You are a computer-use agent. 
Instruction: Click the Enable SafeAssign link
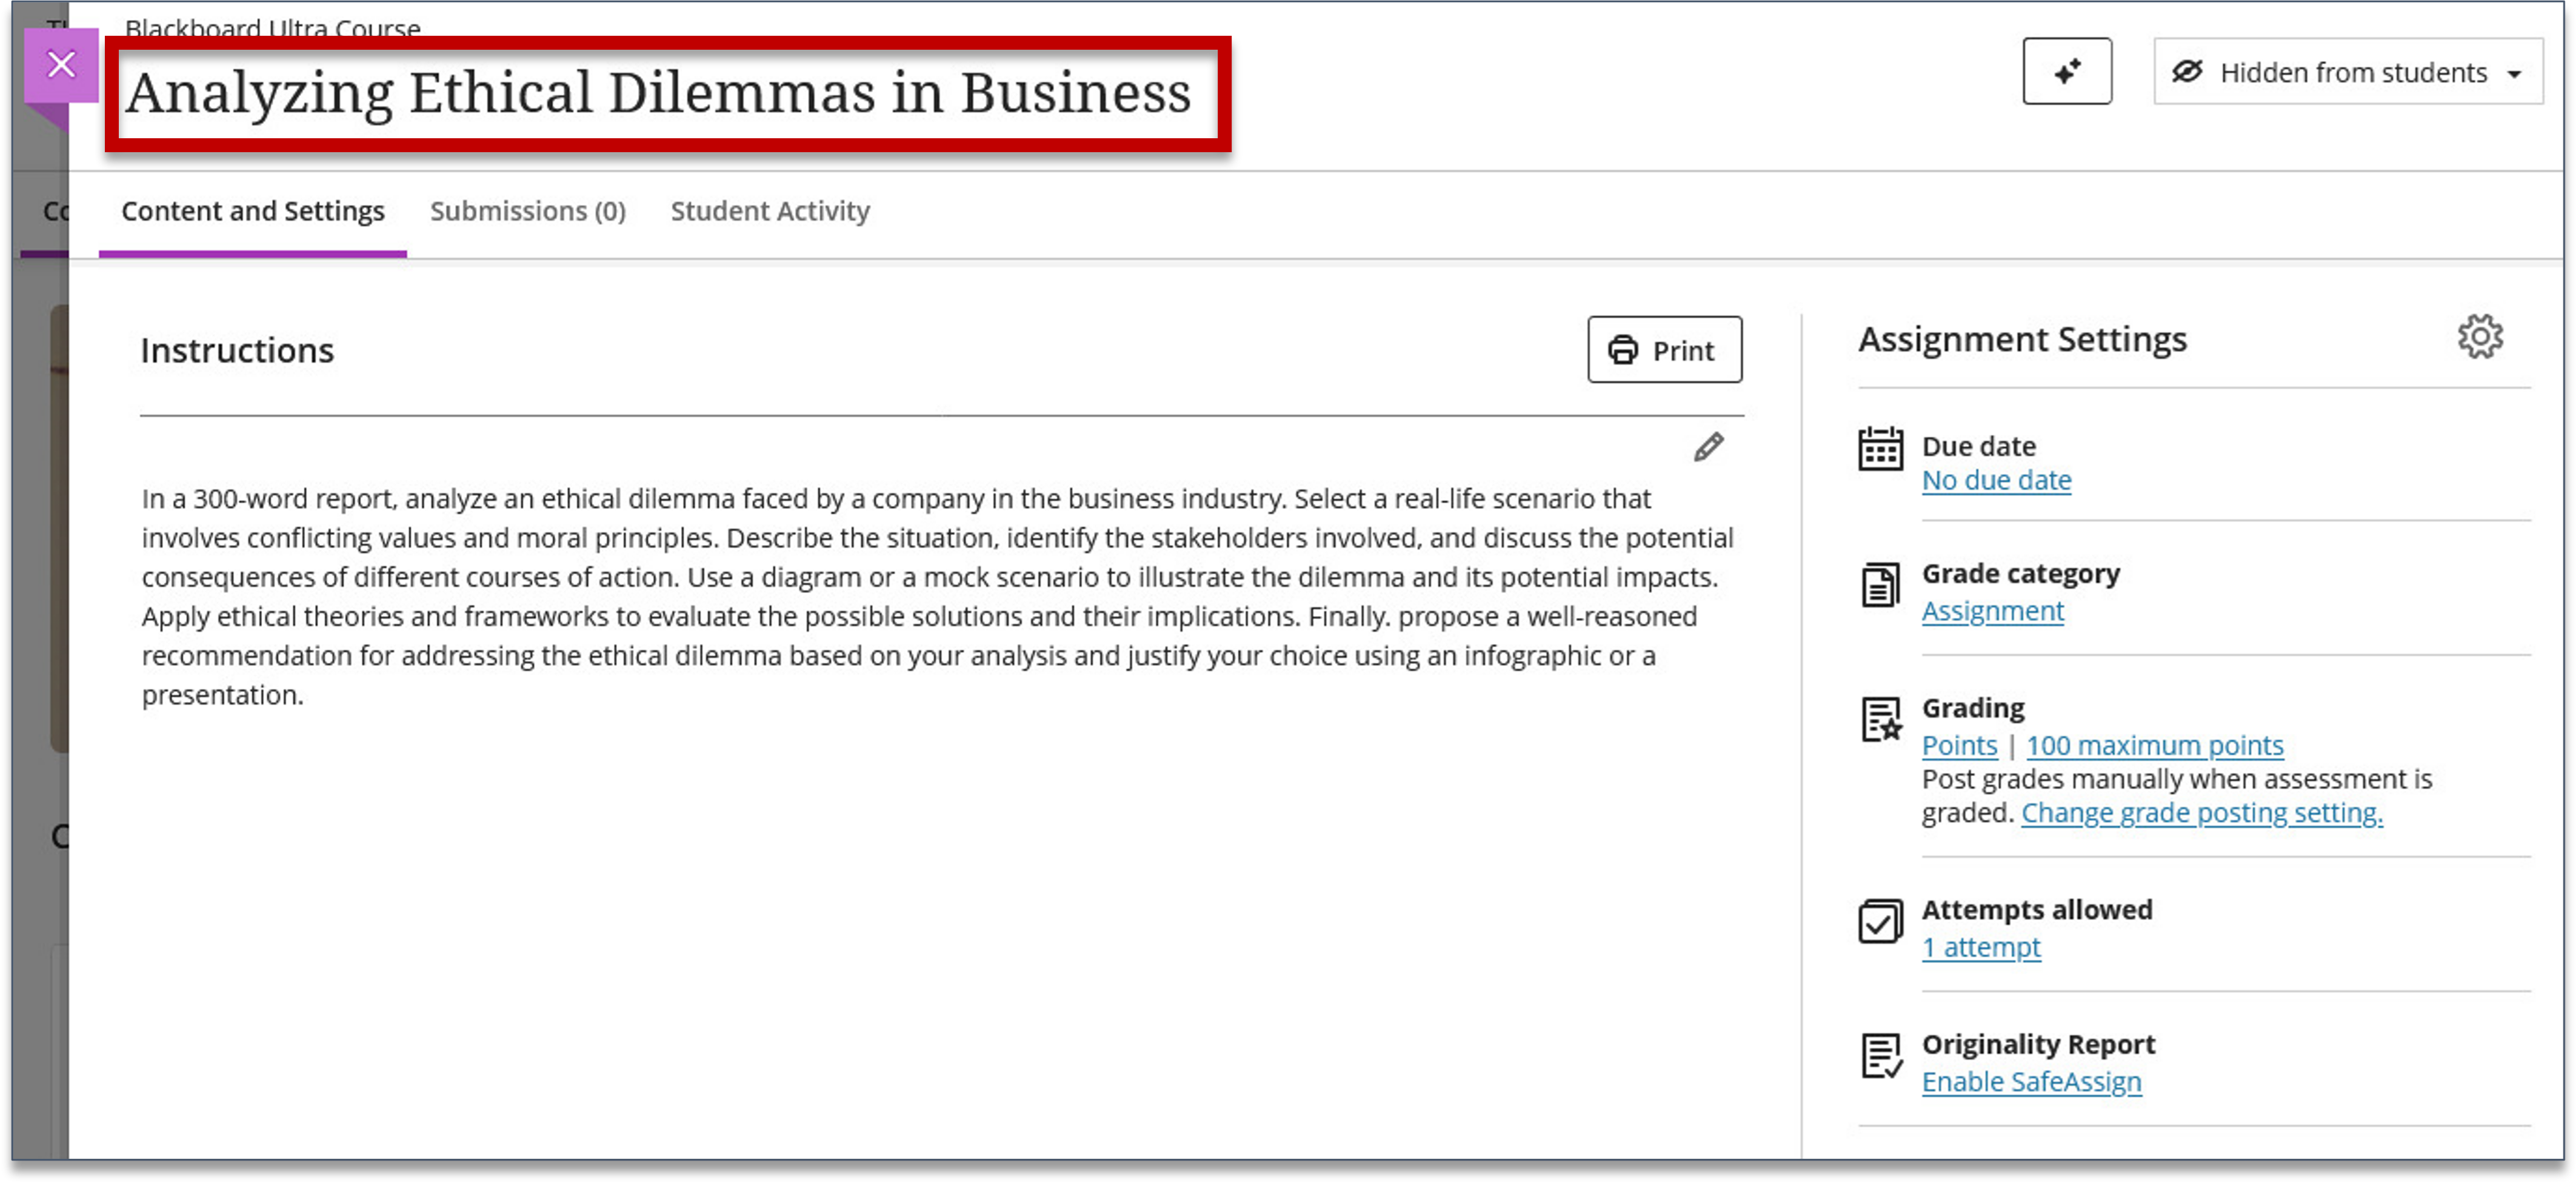pos(2031,1081)
